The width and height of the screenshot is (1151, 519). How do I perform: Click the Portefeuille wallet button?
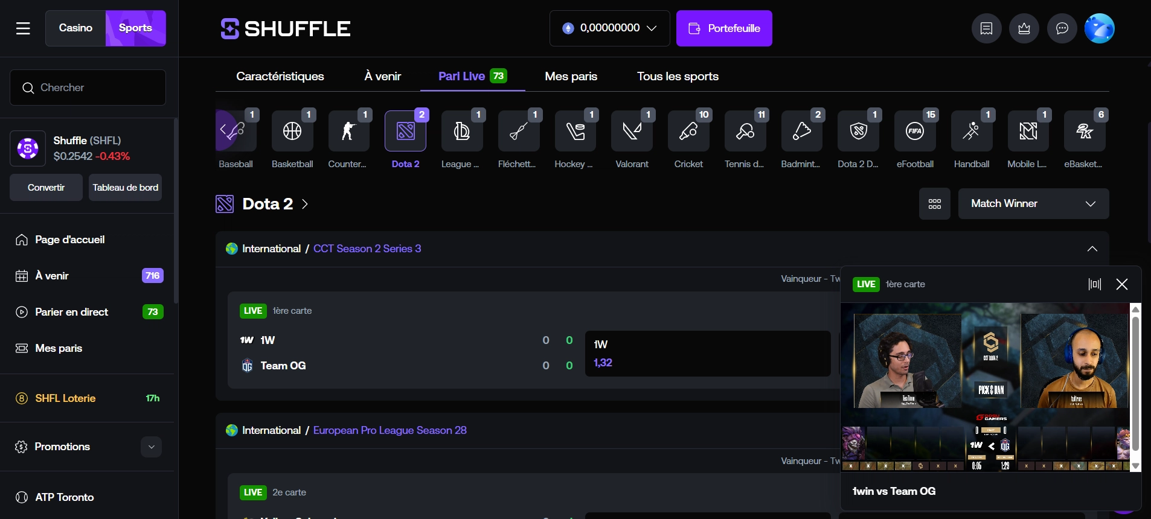724,28
